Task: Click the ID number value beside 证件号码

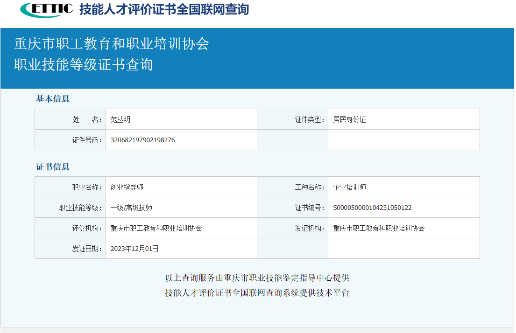Action: tap(143, 140)
